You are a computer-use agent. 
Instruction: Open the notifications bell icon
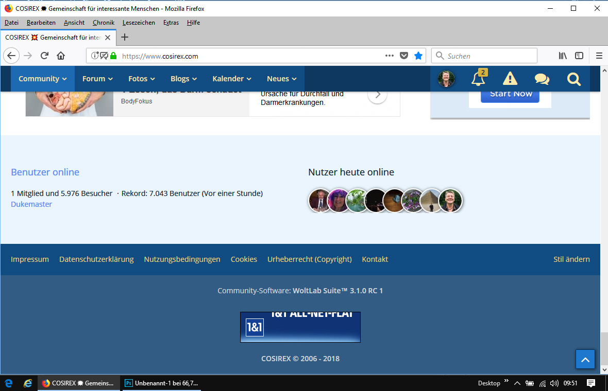tap(478, 79)
